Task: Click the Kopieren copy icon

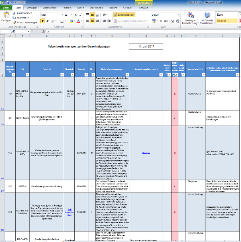Action: 14,18
